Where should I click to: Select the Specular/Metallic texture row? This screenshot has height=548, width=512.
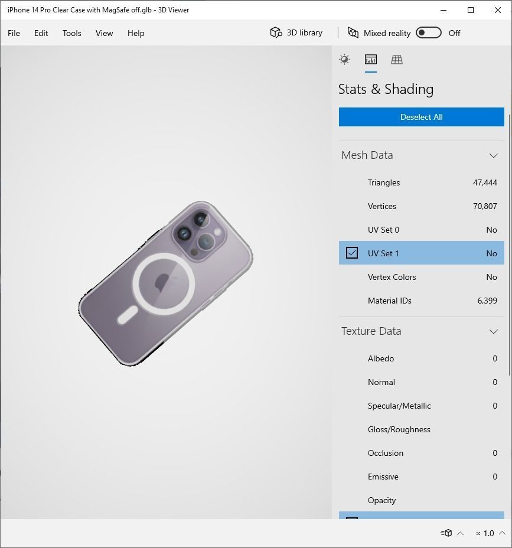click(x=422, y=406)
